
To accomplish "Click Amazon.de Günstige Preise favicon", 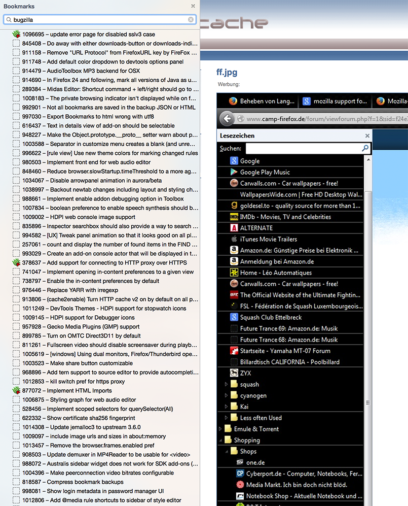I will point(234,250).
